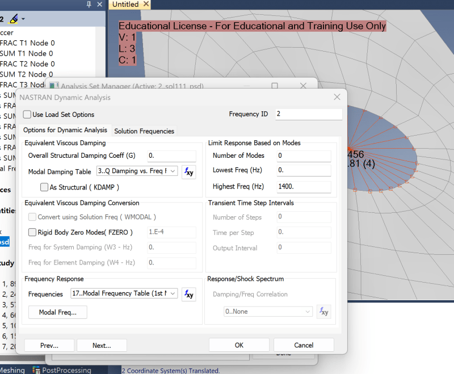Click the Next button

click(102, 345)
